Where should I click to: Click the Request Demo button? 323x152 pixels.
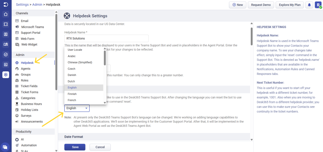(261, 5)
